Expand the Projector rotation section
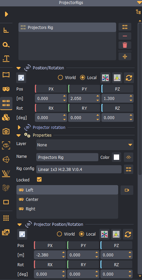Viewport: 142px width, 280px height. tap(19, 128)
